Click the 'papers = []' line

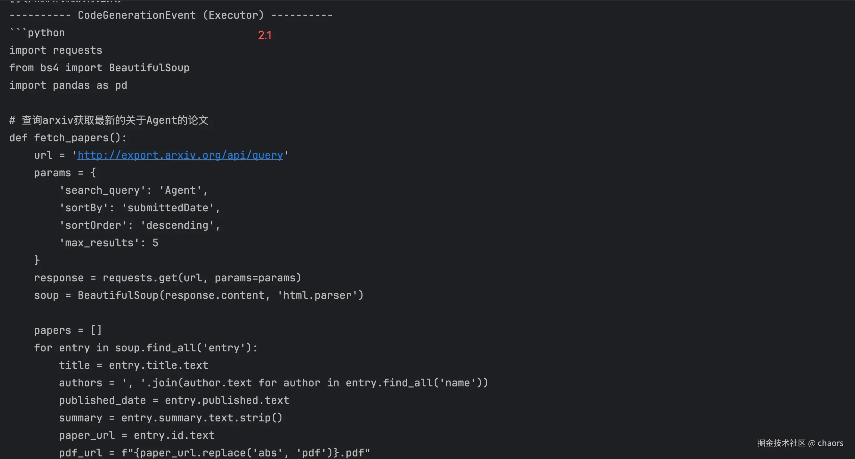click(x=68, y=330)
